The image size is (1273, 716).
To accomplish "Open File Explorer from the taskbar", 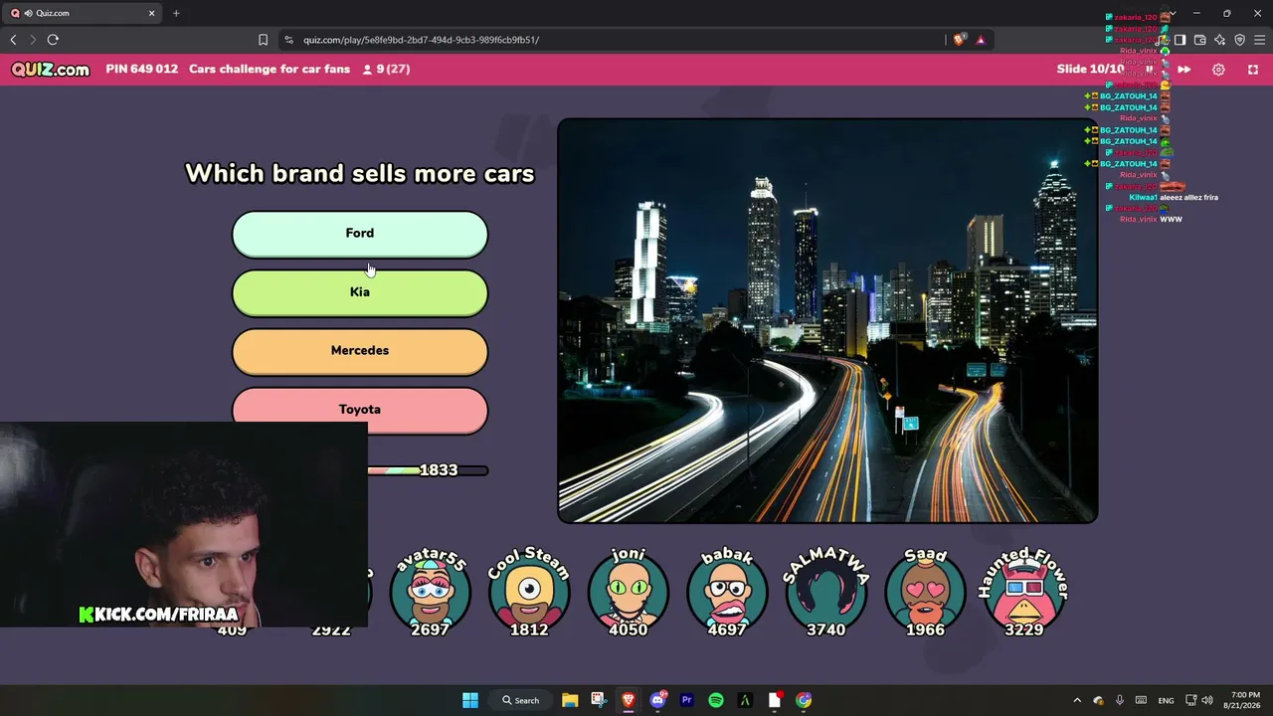I will 570,700.
